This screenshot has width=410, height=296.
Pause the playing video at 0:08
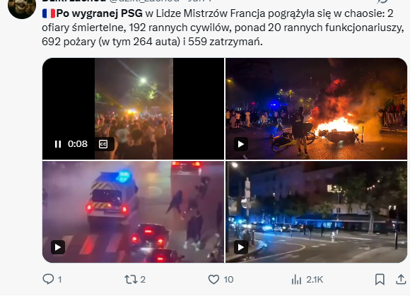[x=58, y=144]
